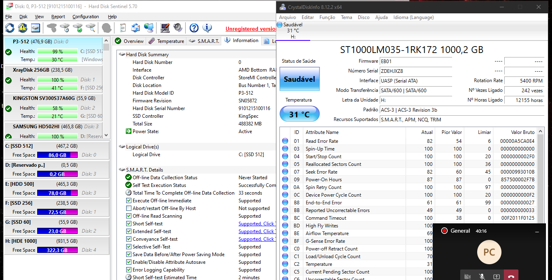Click the refresh icon with yellow warning triangle
The image size is (552, 280).
coord(23,28)
